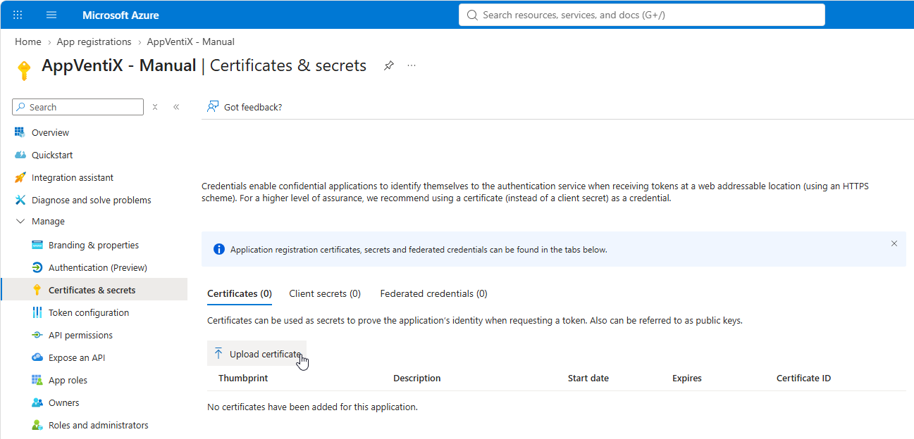Image resolution: width=914 pixels, height=439 pixels.
Task: Go to Home breadcrumb
Action: 28,42
